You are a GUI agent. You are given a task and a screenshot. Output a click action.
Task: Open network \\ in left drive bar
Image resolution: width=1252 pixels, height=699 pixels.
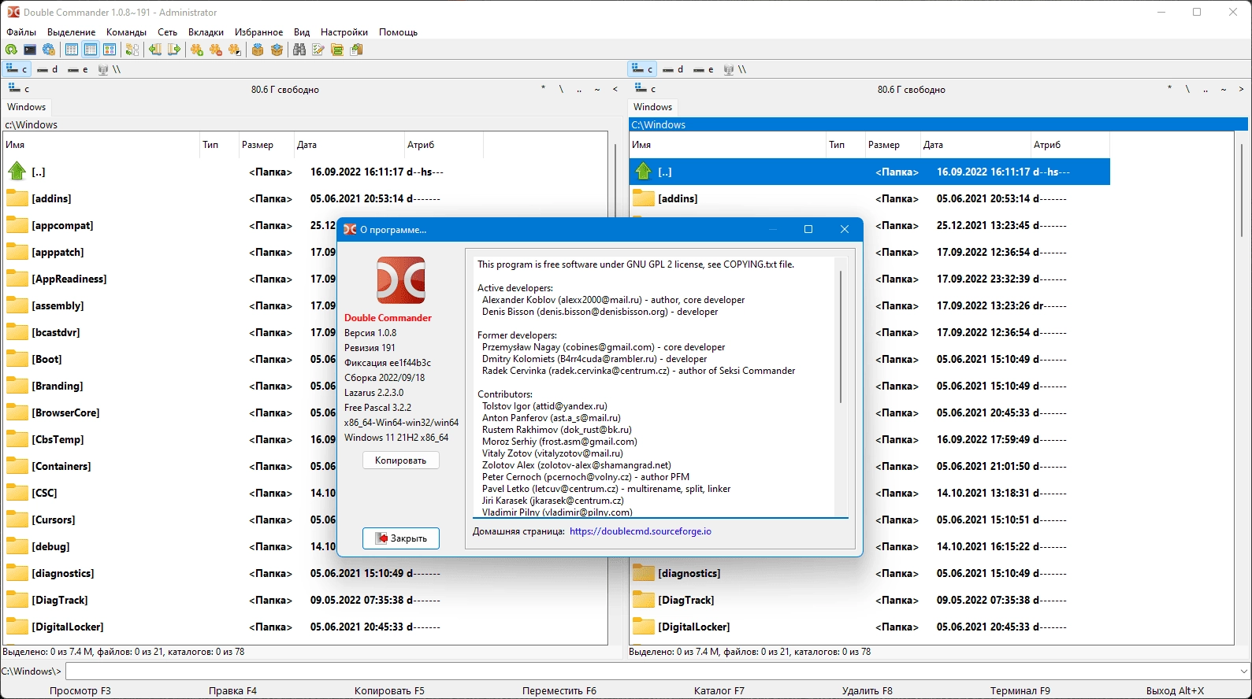pos(109,69)
